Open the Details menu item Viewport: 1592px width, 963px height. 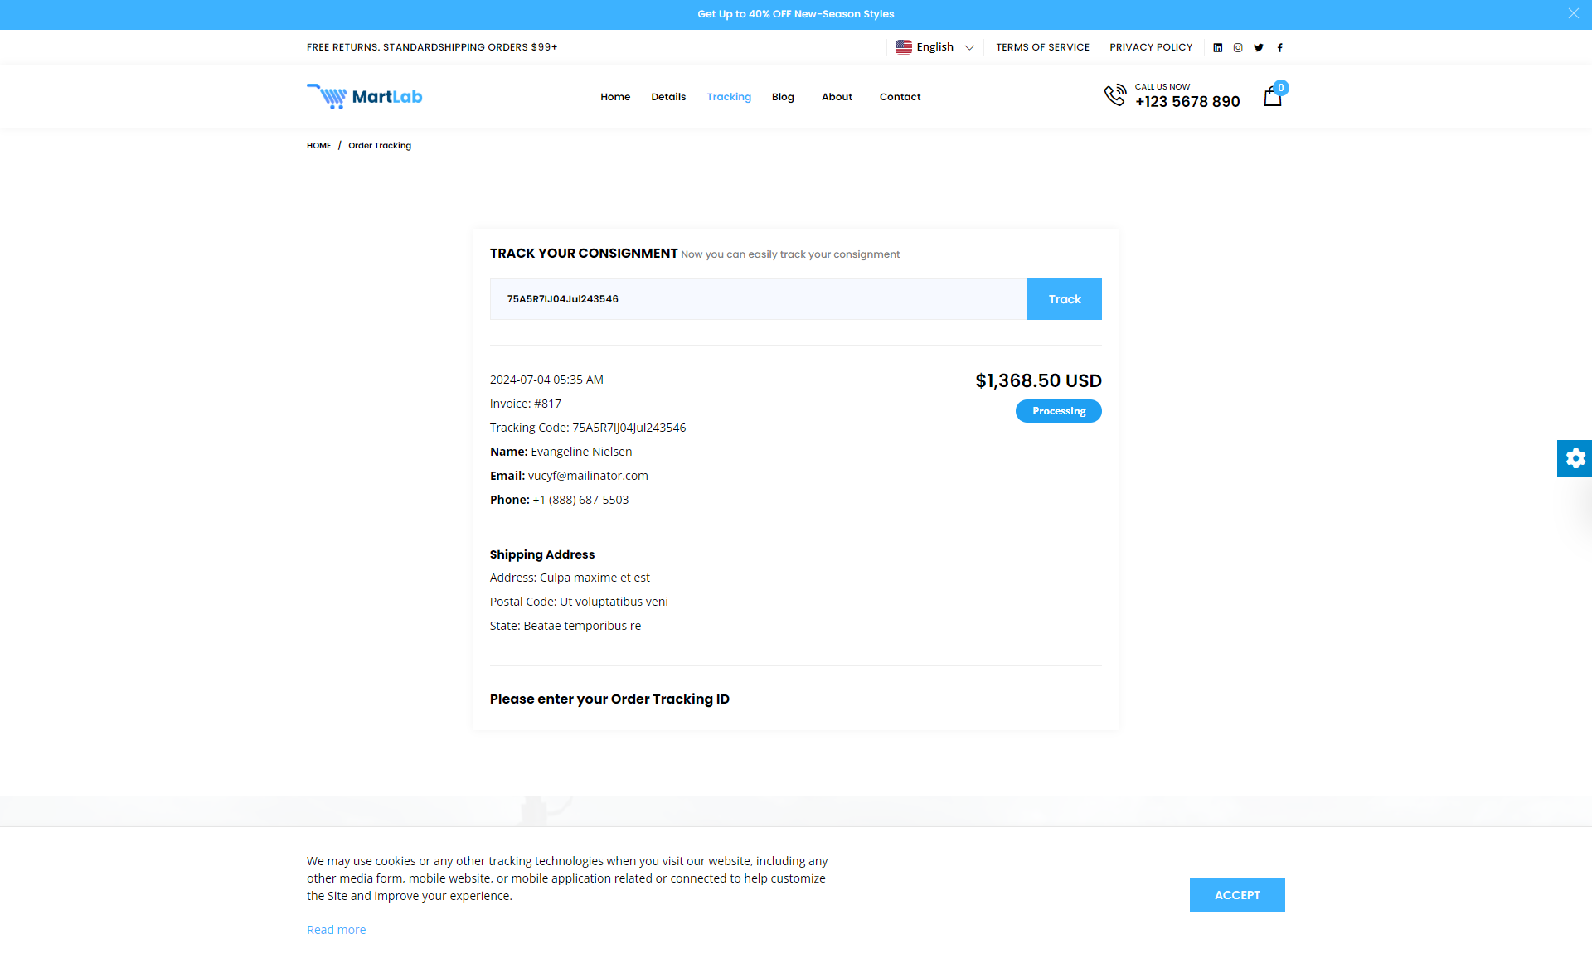(668, 97)
